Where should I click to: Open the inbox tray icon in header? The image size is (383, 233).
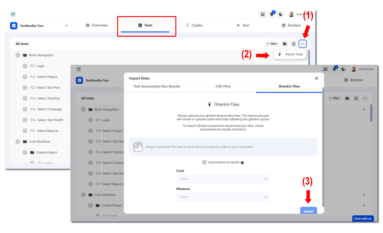[x=263, y=14]
